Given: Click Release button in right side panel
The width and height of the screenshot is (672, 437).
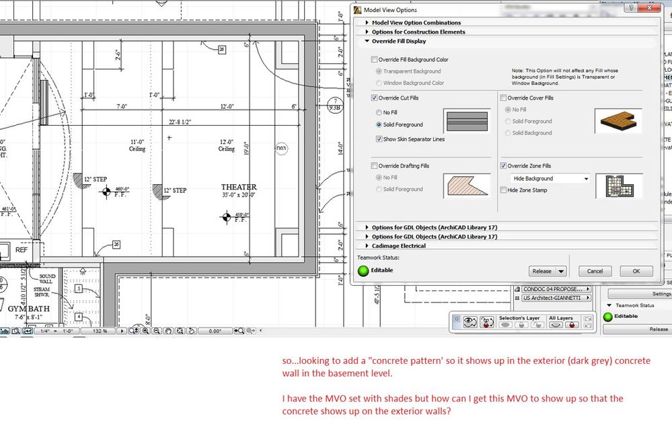Looking at the screenshot, I should click(x=638, y=329).
